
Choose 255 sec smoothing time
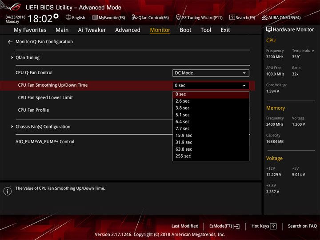pos(211,156)
